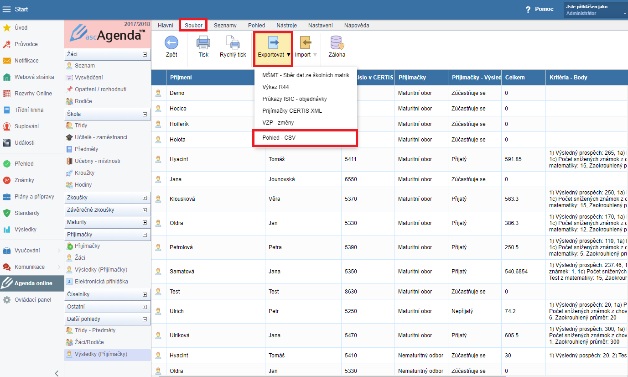Open the hamburger menu next to Start
The width and height of the screenshot is (628, 377).
point(7,9)
